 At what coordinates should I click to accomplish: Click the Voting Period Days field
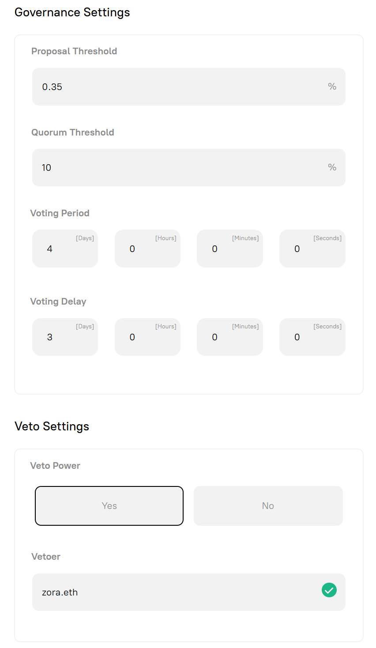(65, 249)
